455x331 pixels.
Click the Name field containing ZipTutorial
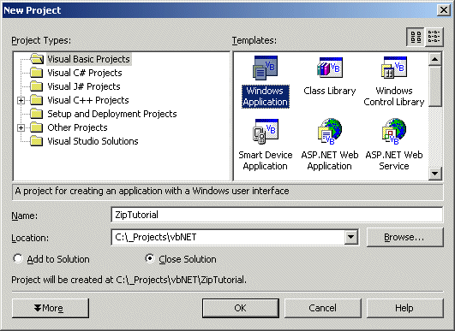[x=277, y=215]
